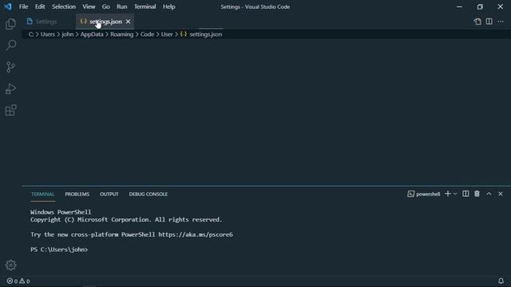Screen dimensions: 511x287
Task: Switch to the DEBUG CONSOLE tab
Action: pyautogui.click(x=149, y=195)
